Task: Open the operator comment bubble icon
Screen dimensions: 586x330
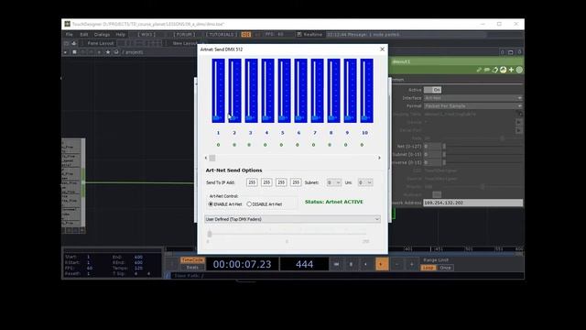Action: 487,70
